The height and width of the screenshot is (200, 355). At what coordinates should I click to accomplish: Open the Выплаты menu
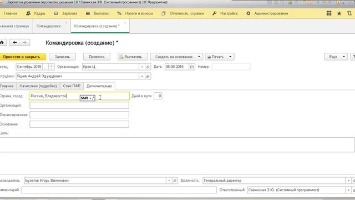coord(97,13)
